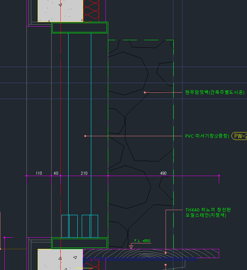Select the yellow PW-2 window tag

tap(240, 136)
